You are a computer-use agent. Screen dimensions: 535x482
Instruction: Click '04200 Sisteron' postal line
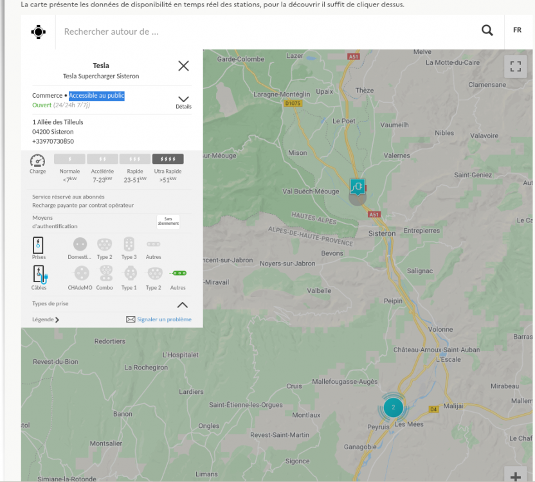53,132
